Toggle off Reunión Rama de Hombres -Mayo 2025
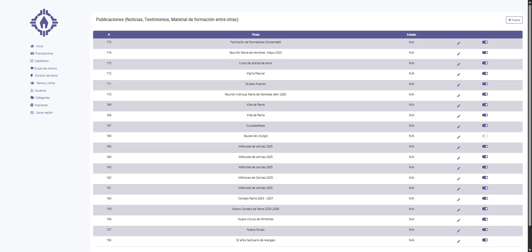532x252 pixels. (485, 53)
